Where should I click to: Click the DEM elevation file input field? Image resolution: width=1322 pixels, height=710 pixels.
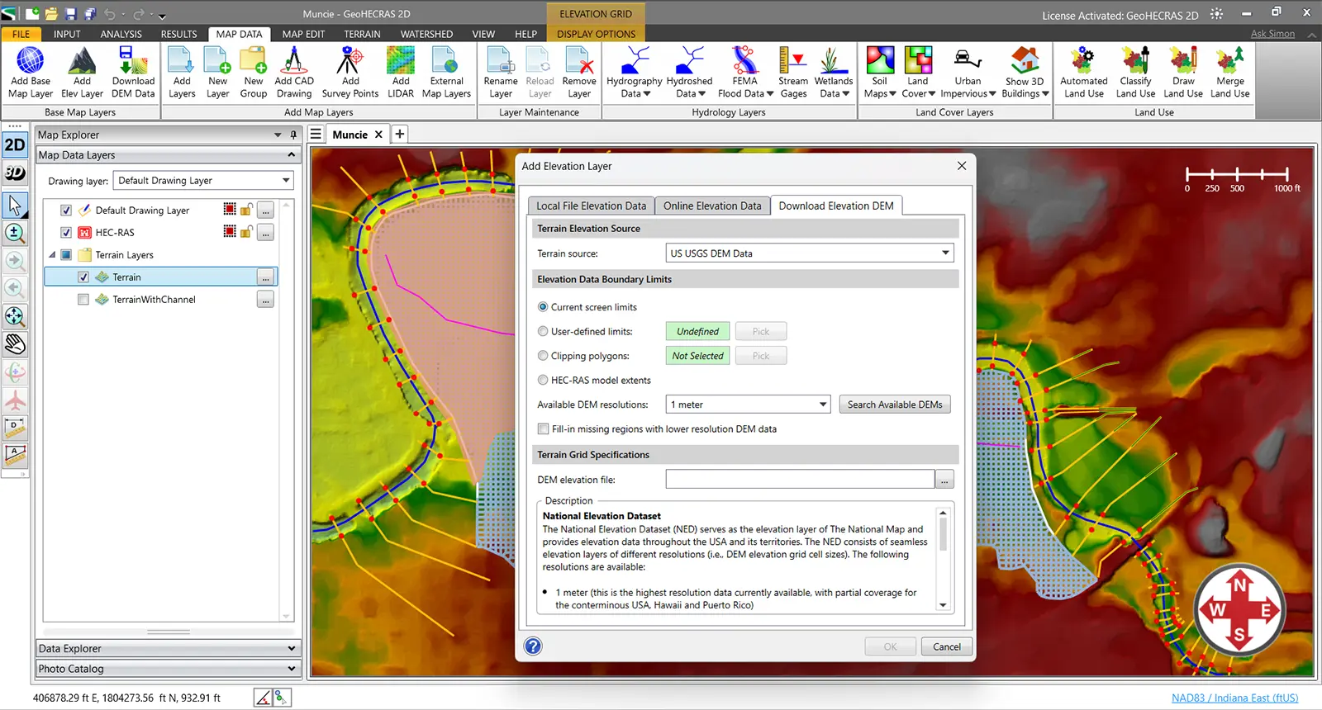pyautogui.click(x=799, y=480)
